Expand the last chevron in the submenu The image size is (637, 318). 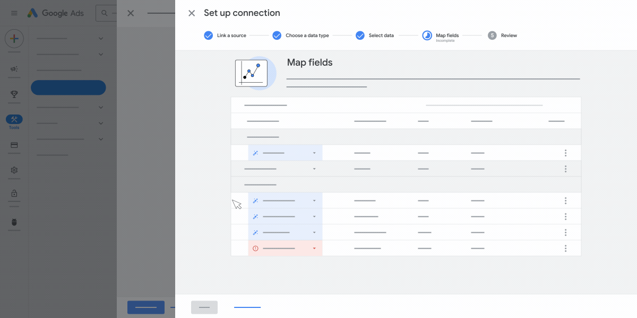click(x=101, y=139)
